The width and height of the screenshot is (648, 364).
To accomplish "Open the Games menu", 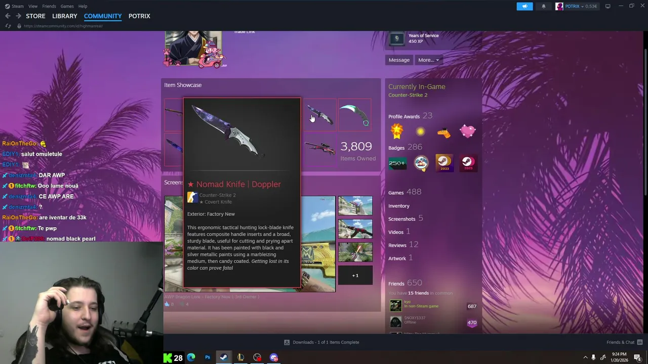I will tap(67, 6).
